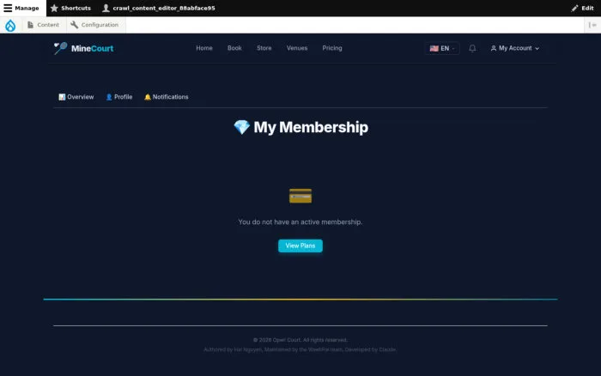Click the "You do not have an active membership." text

(x=300, y=222)
